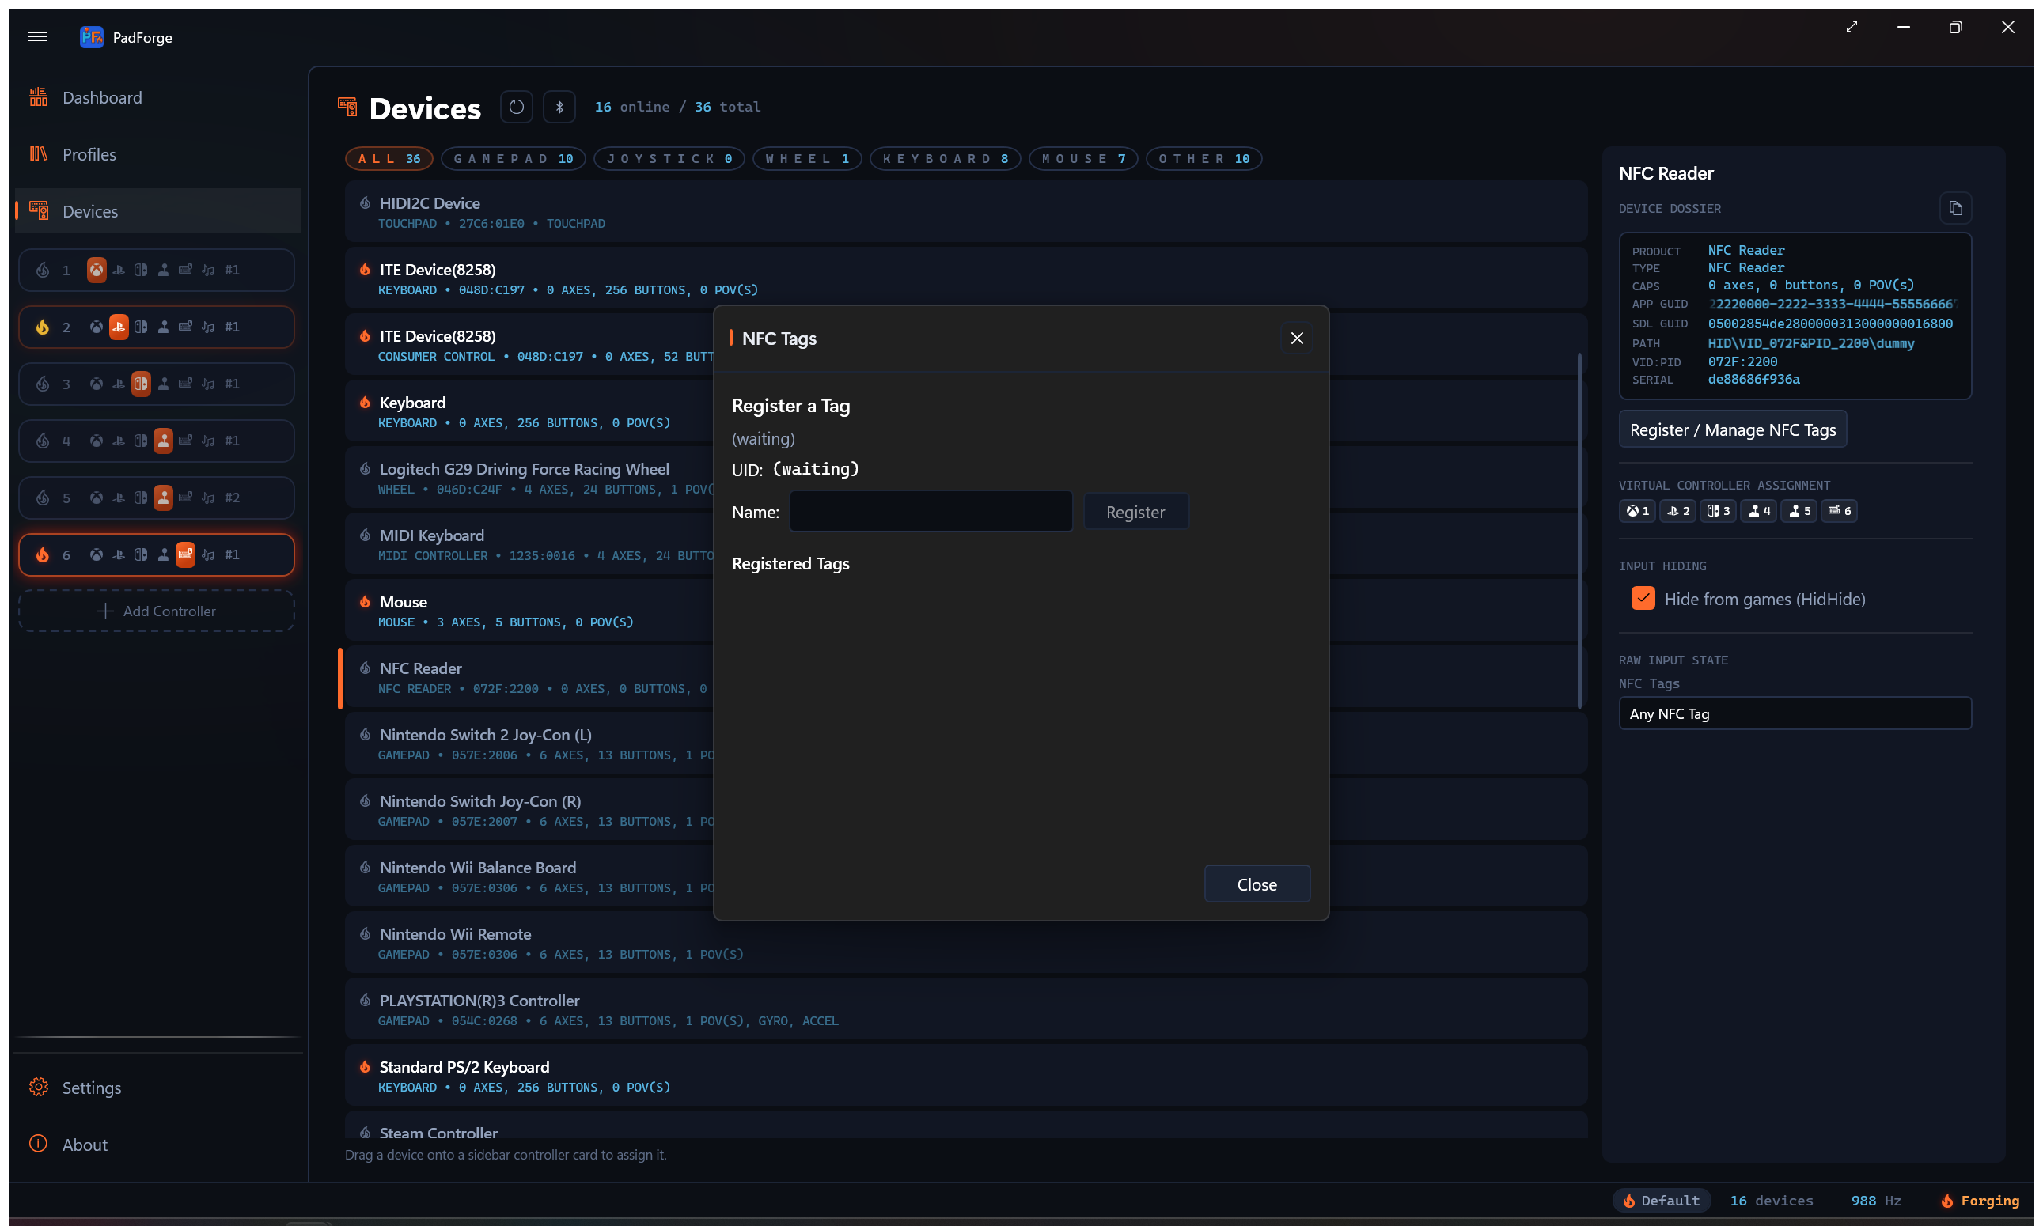Toggle Hide from games (HidHide) checkbox

point(1643,598)
